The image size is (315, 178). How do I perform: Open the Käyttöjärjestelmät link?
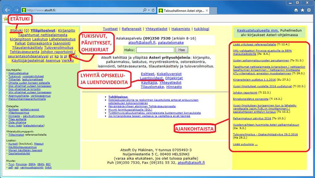tap(28, 60)
